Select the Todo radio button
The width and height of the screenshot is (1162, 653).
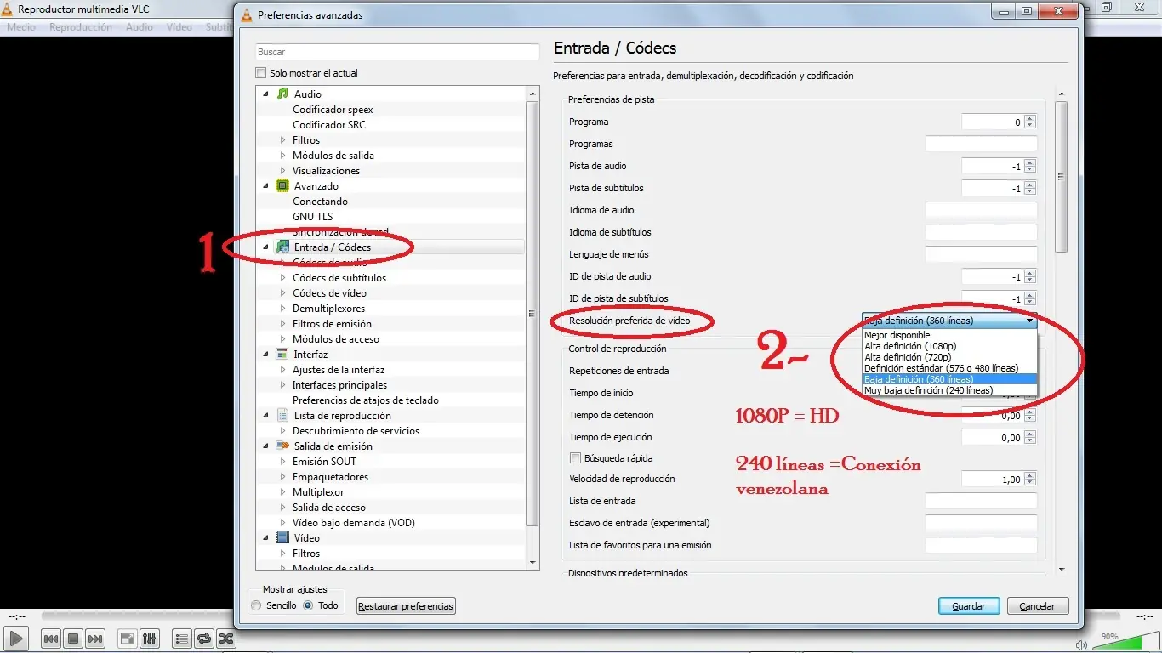(x=308, y=606)
